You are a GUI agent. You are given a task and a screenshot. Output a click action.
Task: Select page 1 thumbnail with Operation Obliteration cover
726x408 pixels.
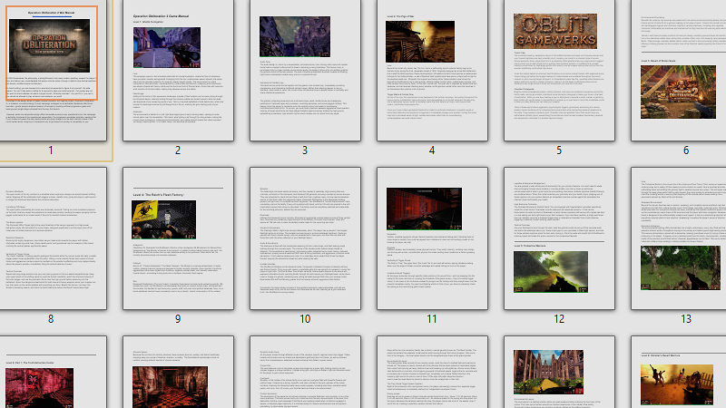click(x=51, y=71)
